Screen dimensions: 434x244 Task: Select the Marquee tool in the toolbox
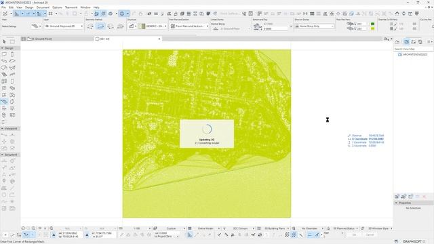coord(12,41)
